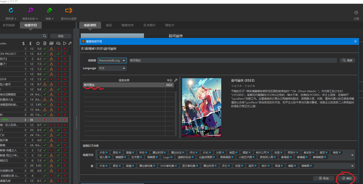Sort list by the NFO file column icon

click(x=45, y=43)
